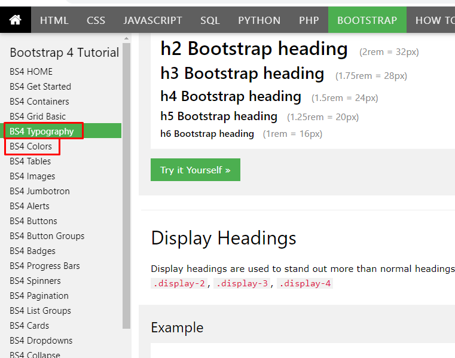The width and height of the screenshot is (455, 358).
Task: Open BS4 Badges sidebar link
Action: pos(32,251)
